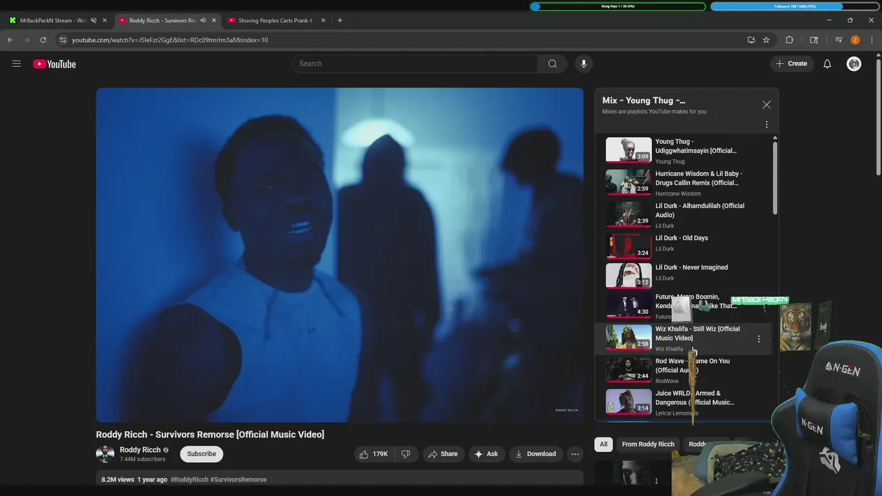Close the Mix playlist panel
882x496 pixels.
point(766,105)
